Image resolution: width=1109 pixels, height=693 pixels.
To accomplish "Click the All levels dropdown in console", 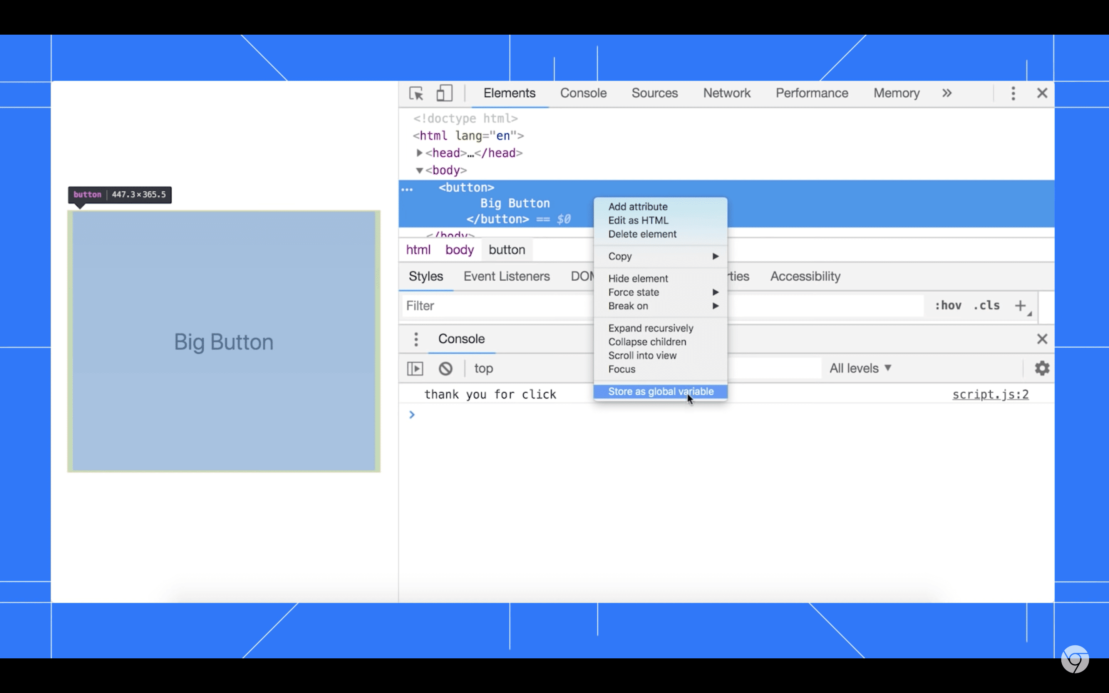I will 859,368.
